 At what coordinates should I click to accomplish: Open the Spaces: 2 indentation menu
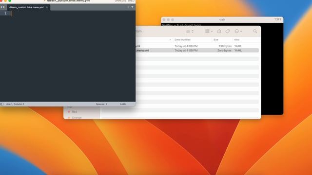point(101,104)
